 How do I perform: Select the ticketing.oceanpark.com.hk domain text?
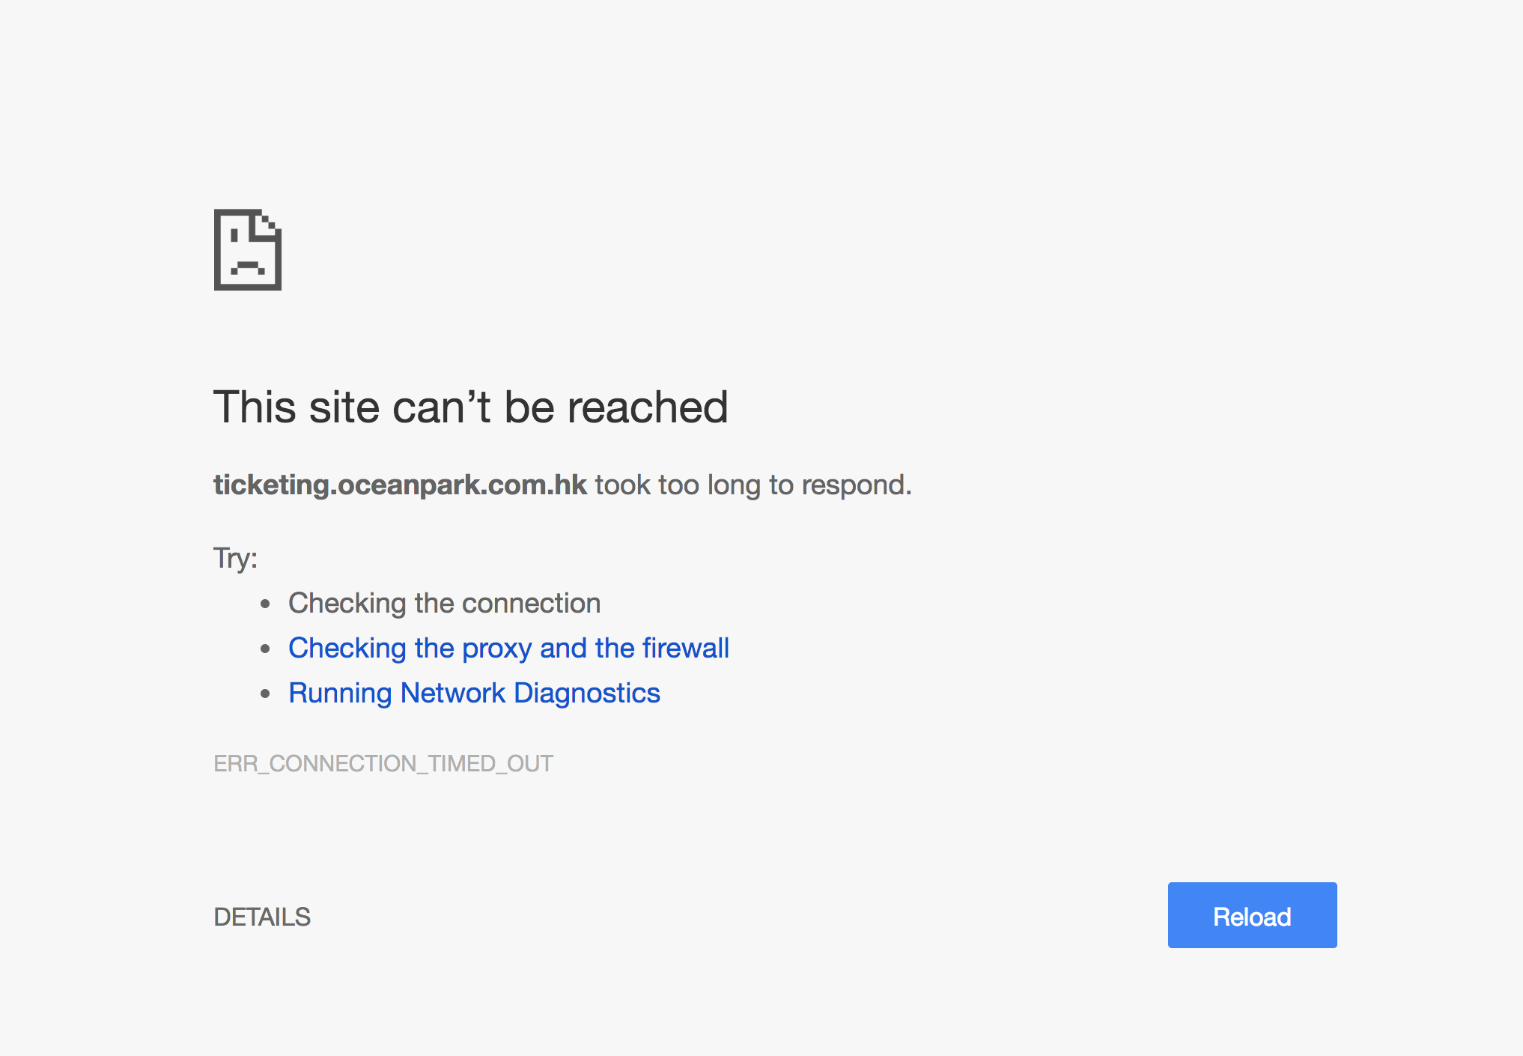[x=400, y=485]
